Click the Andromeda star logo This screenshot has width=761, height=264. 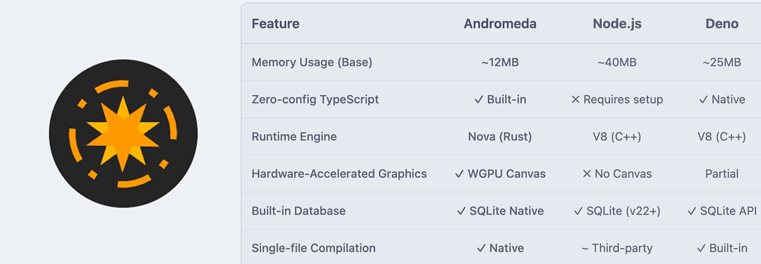123,133
